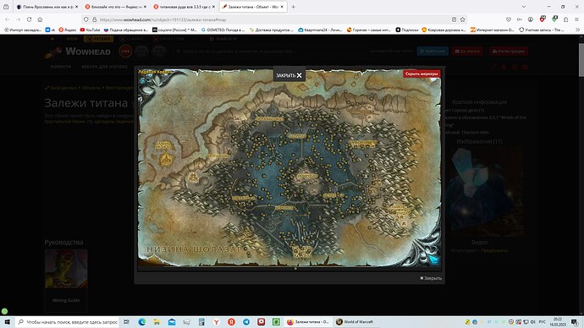
Task: Show more bookmarks with the chevron
Action: click(x=578, y=30)
